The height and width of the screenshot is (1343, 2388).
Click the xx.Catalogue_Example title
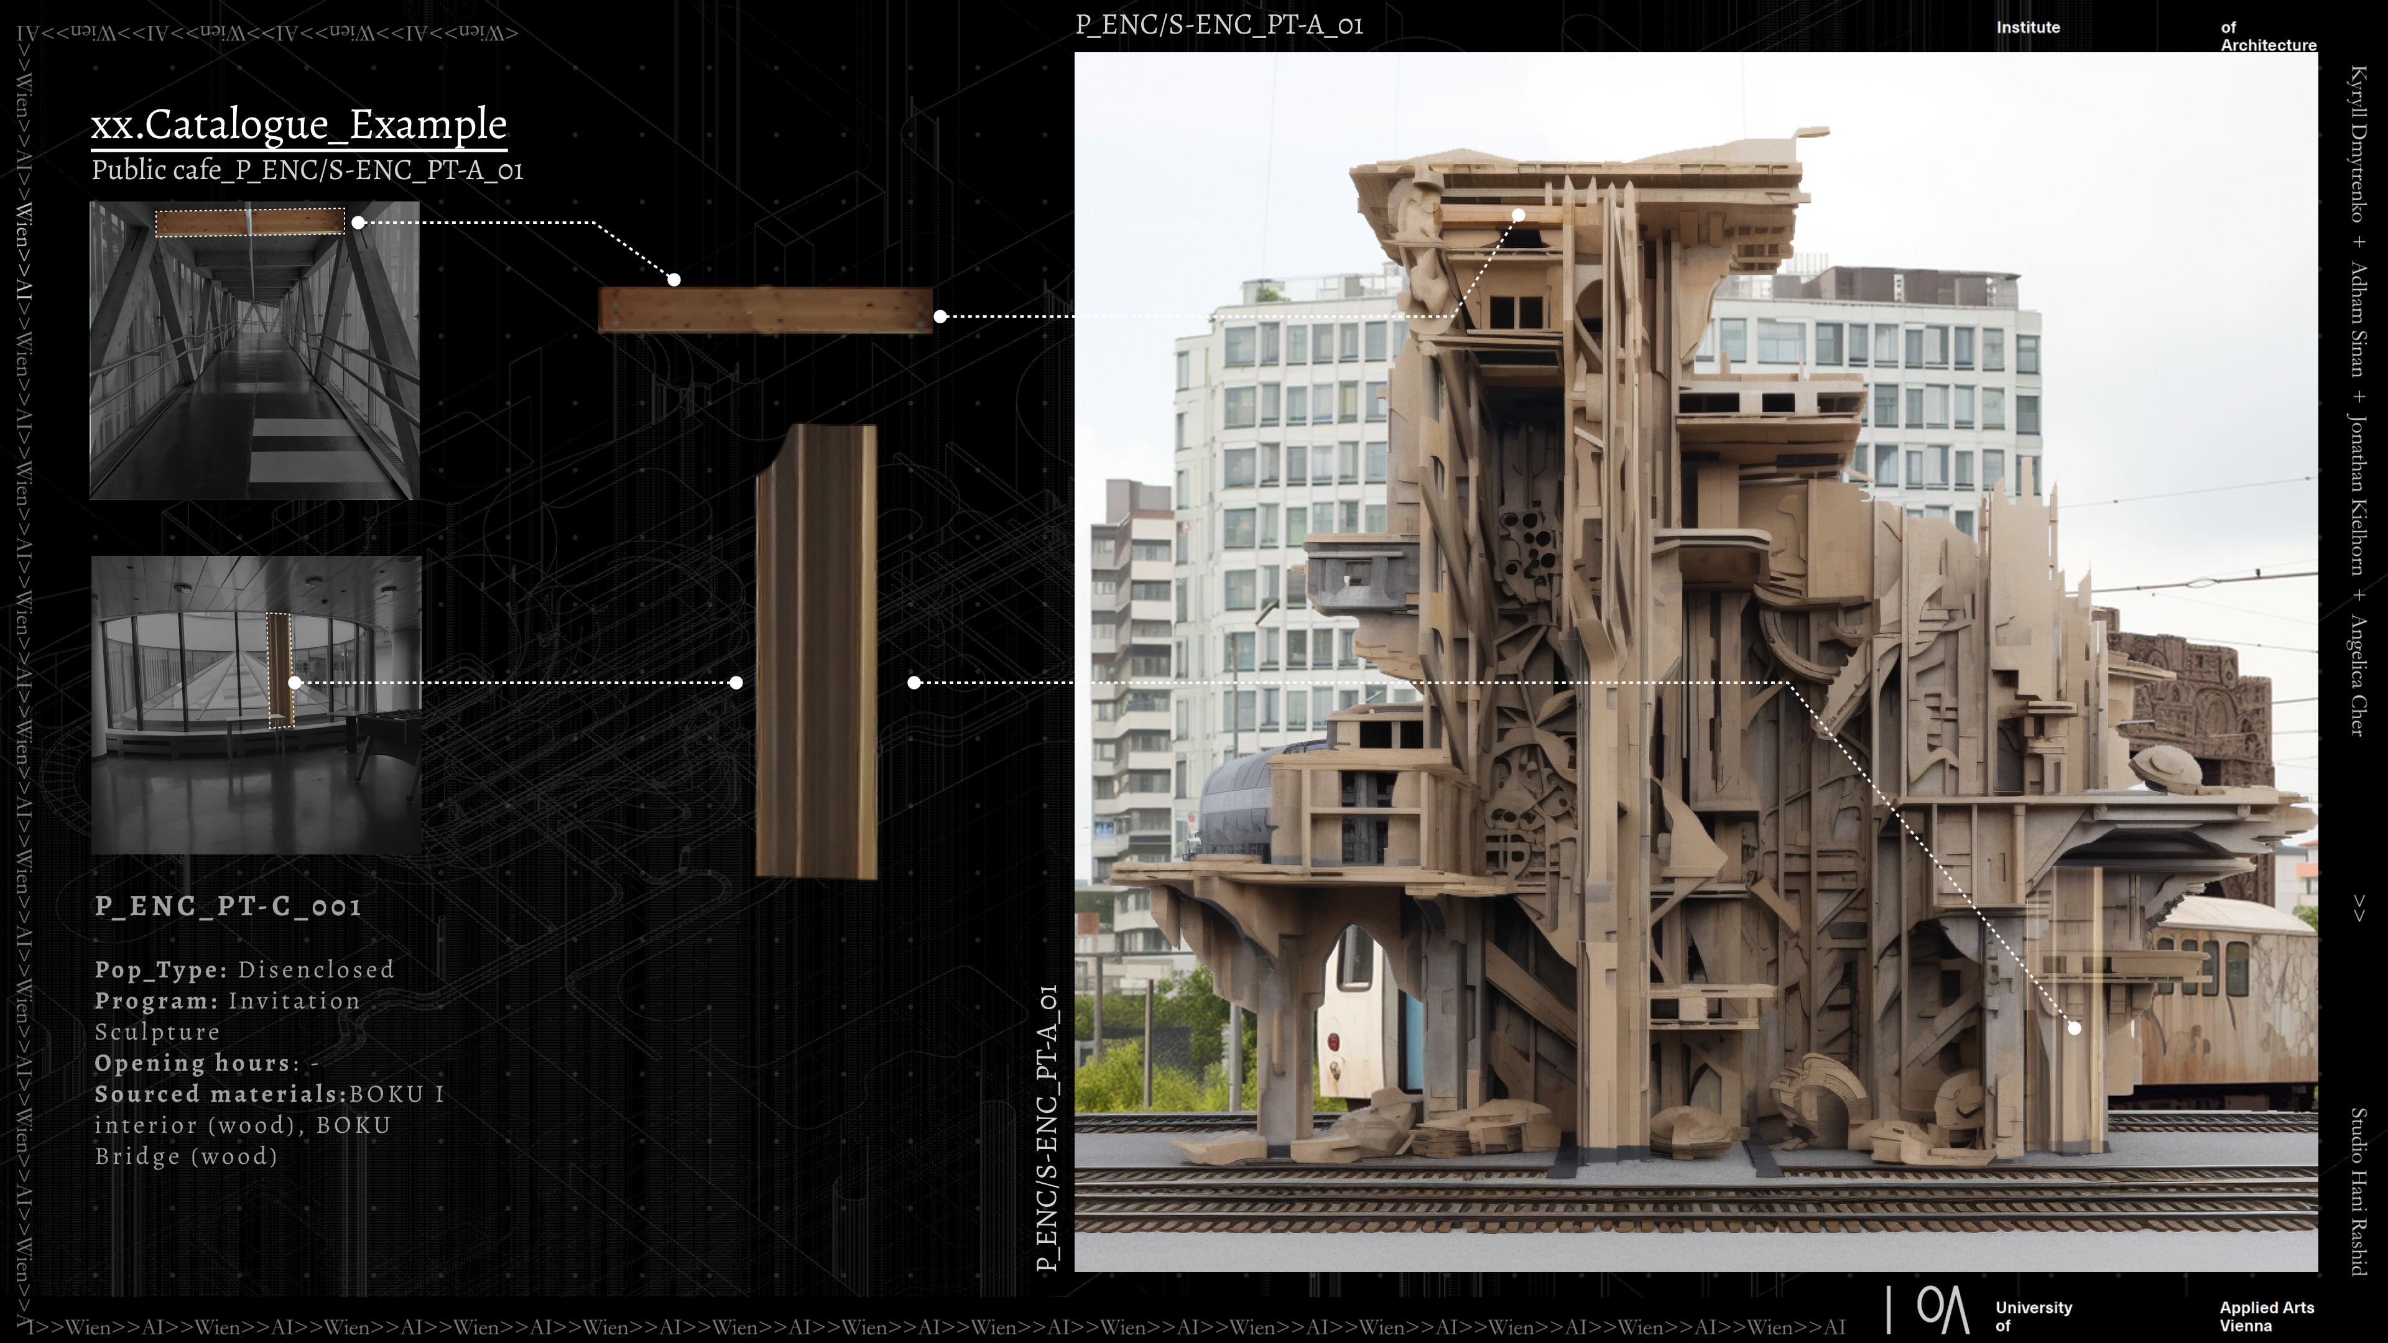point(298,124)
